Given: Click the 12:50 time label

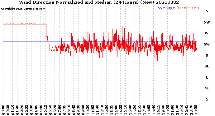Looking at the screenshot, I should pyautogui.click(x=107, y=110).
